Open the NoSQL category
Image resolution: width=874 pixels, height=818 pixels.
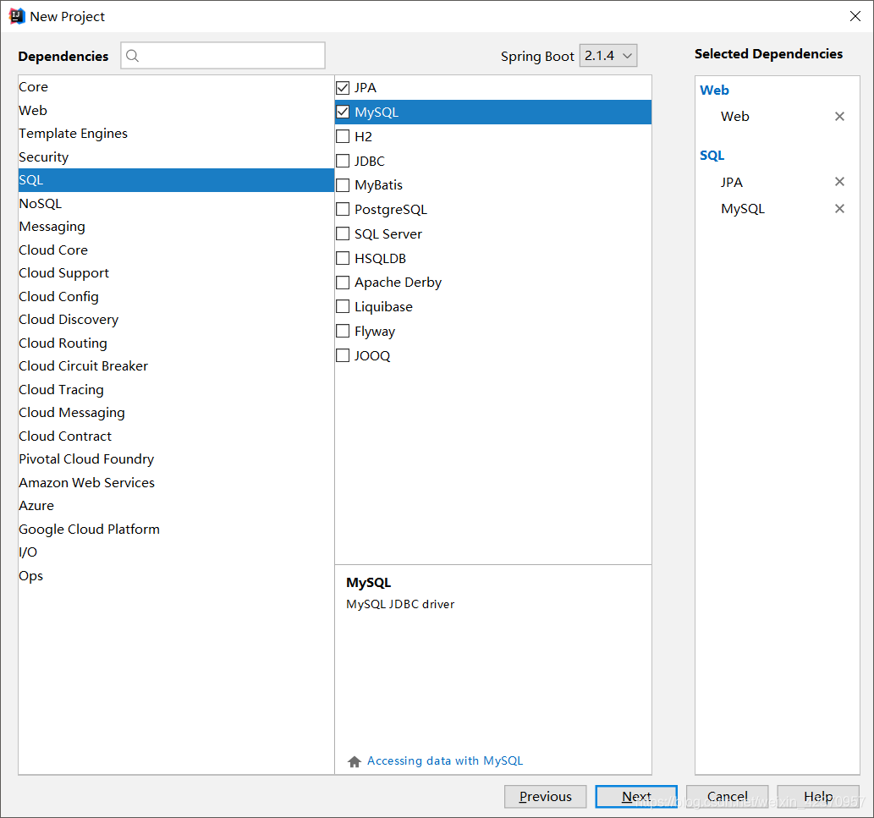point(176,203)
